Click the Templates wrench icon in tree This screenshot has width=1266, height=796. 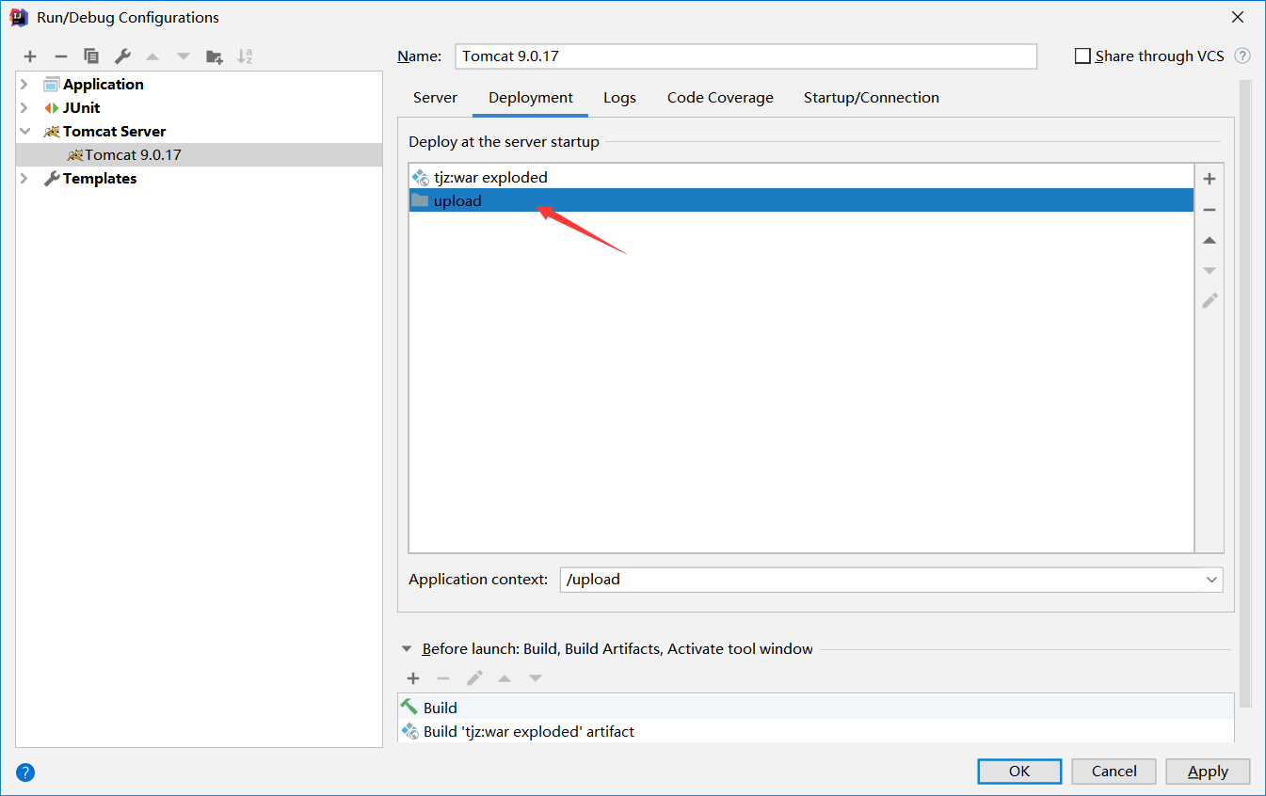point(52,179)
